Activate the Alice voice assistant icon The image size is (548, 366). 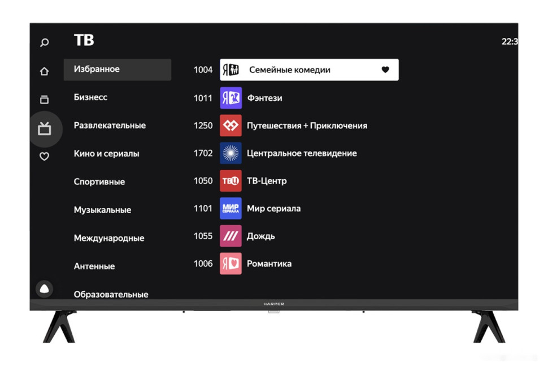(x=45, y=289)
